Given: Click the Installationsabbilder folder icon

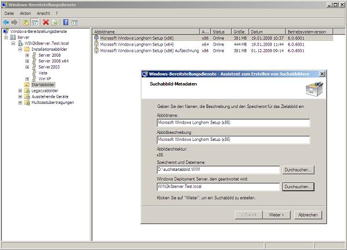Looking at the screenshot, I should pyautogui.click(x=27, y=49).
